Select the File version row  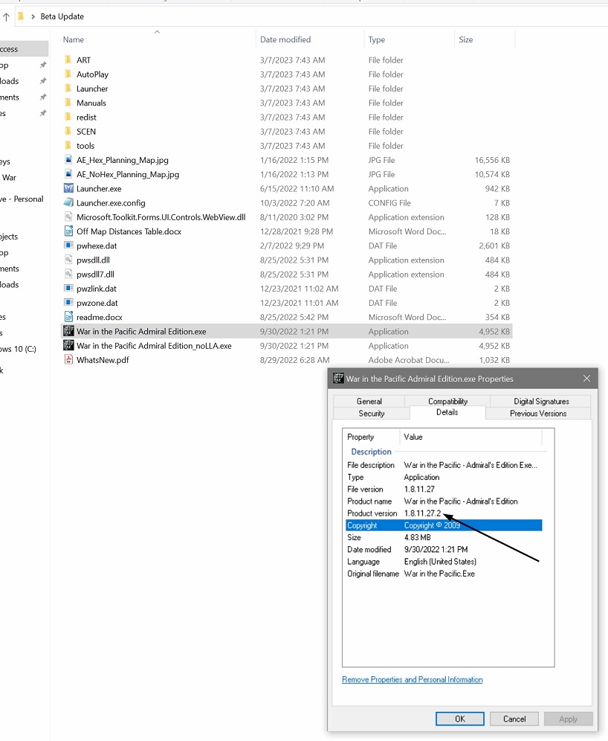pos(444,489)
